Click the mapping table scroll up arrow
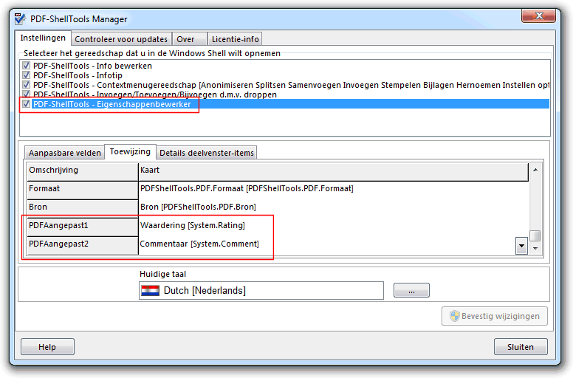The width and height of the screenshot is (573, 378). 535,170
